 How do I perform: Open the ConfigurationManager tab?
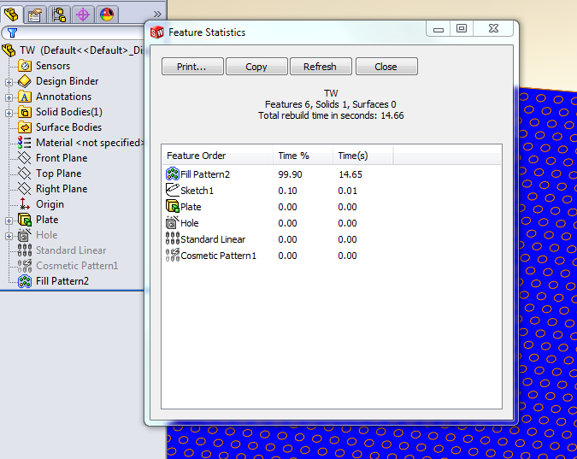pyautogui.click(x=59, y=14)
